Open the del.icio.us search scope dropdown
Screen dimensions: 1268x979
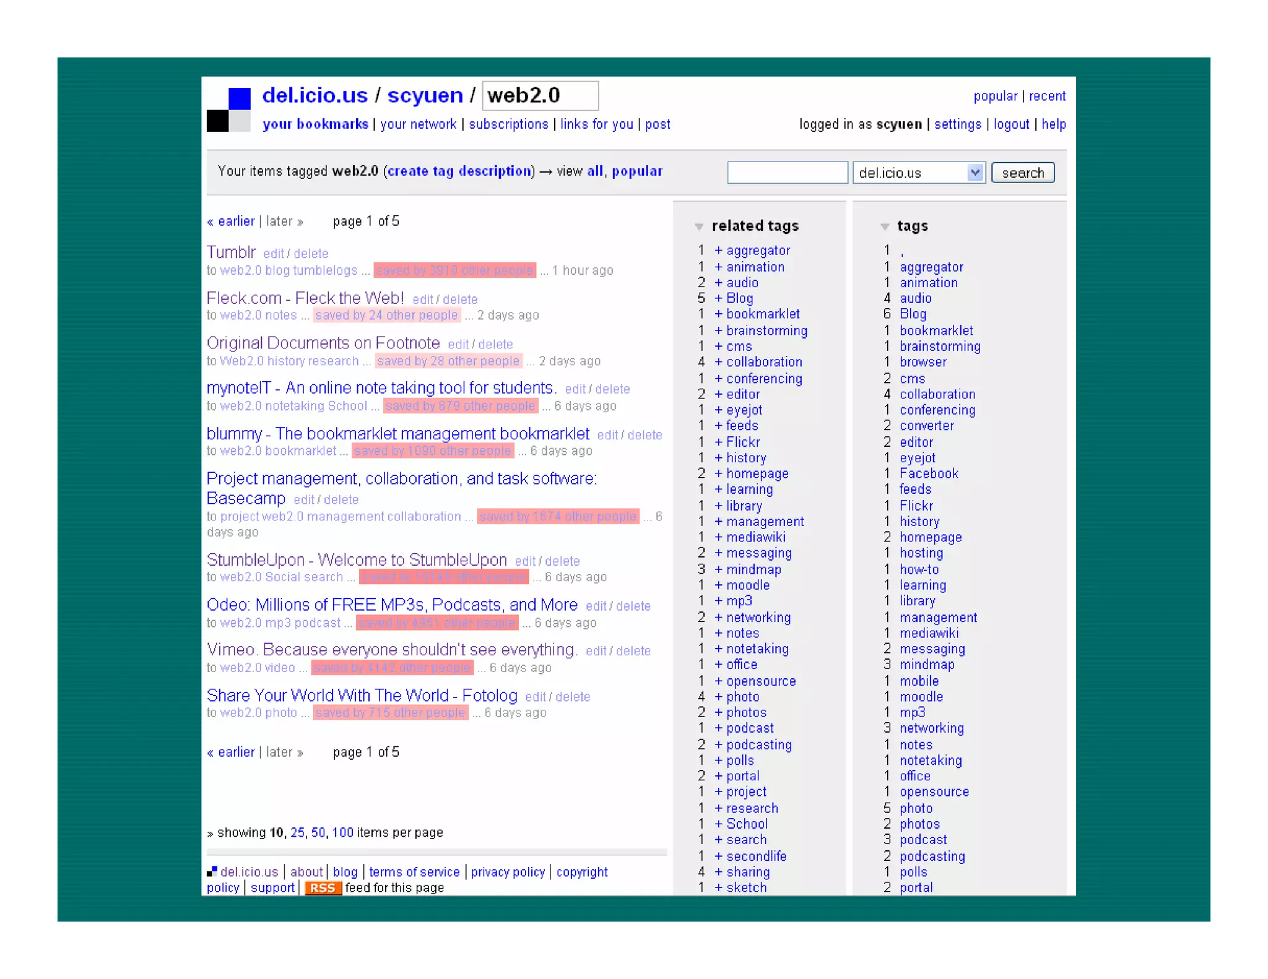click(x=919, y=173)
